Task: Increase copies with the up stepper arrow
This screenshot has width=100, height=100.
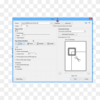Action: (x=27, y=25)
